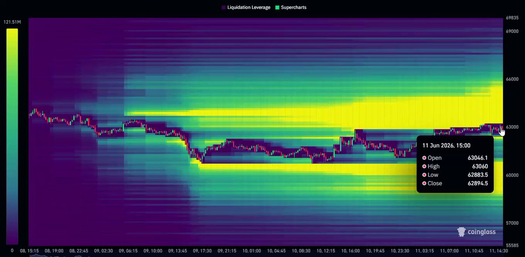Click the 09, 06:15 time axis label
This screenshot has width=525, height=257.
coord(128,251)
